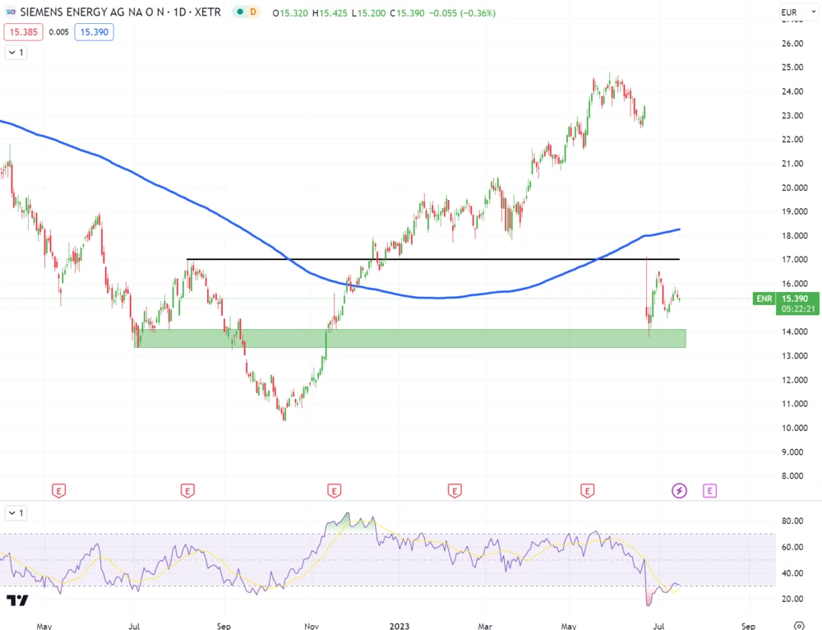Click the orange D delayed-data badge
This screenshot has width=822, height=630.
click(253, 12)
